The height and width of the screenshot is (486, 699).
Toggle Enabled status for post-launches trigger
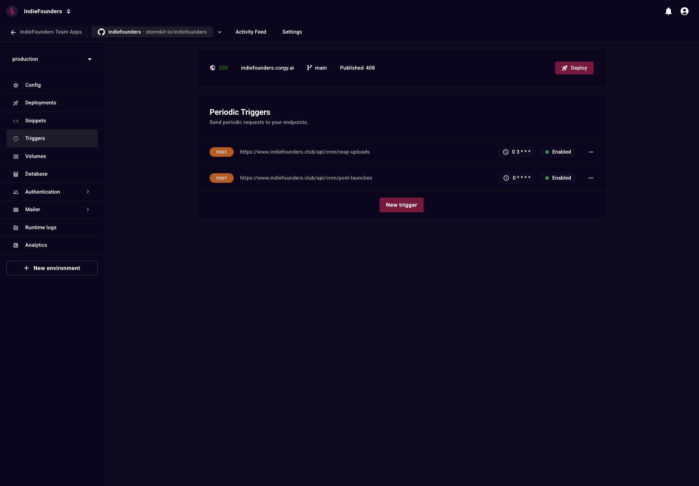558,178
